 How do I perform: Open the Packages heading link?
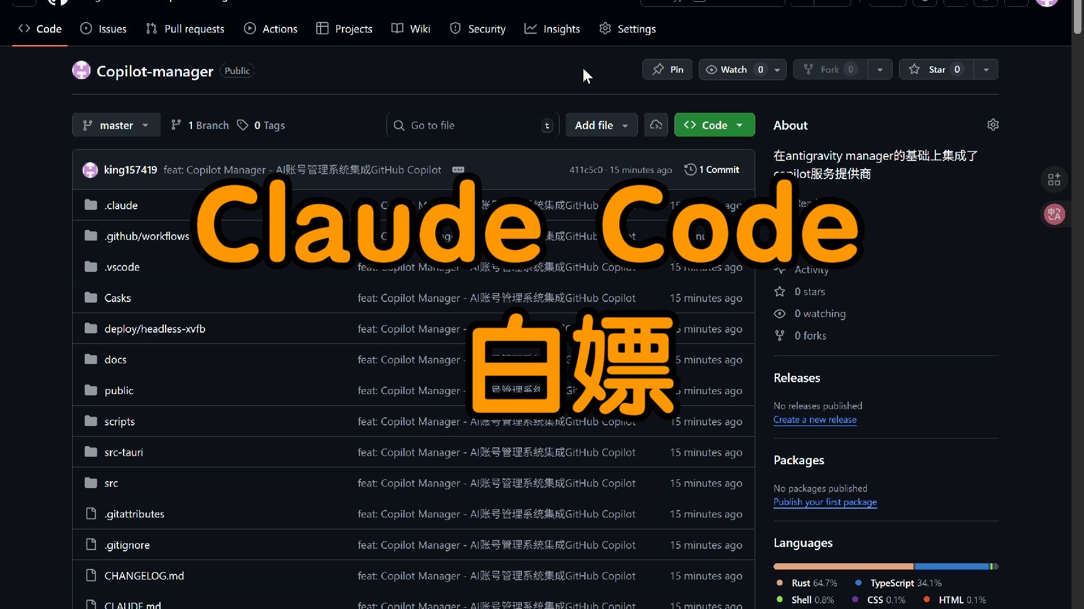pyautogui.click(x=799, y=460)
